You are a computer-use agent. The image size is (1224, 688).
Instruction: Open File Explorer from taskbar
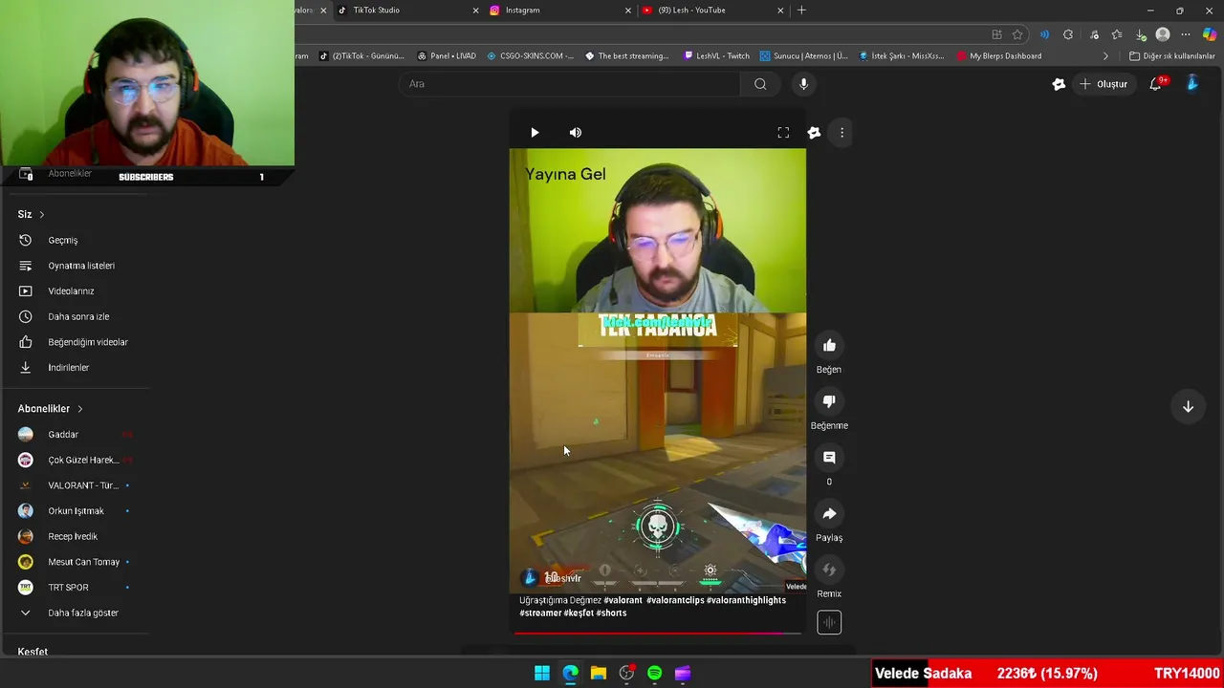(x=599, y=674)
